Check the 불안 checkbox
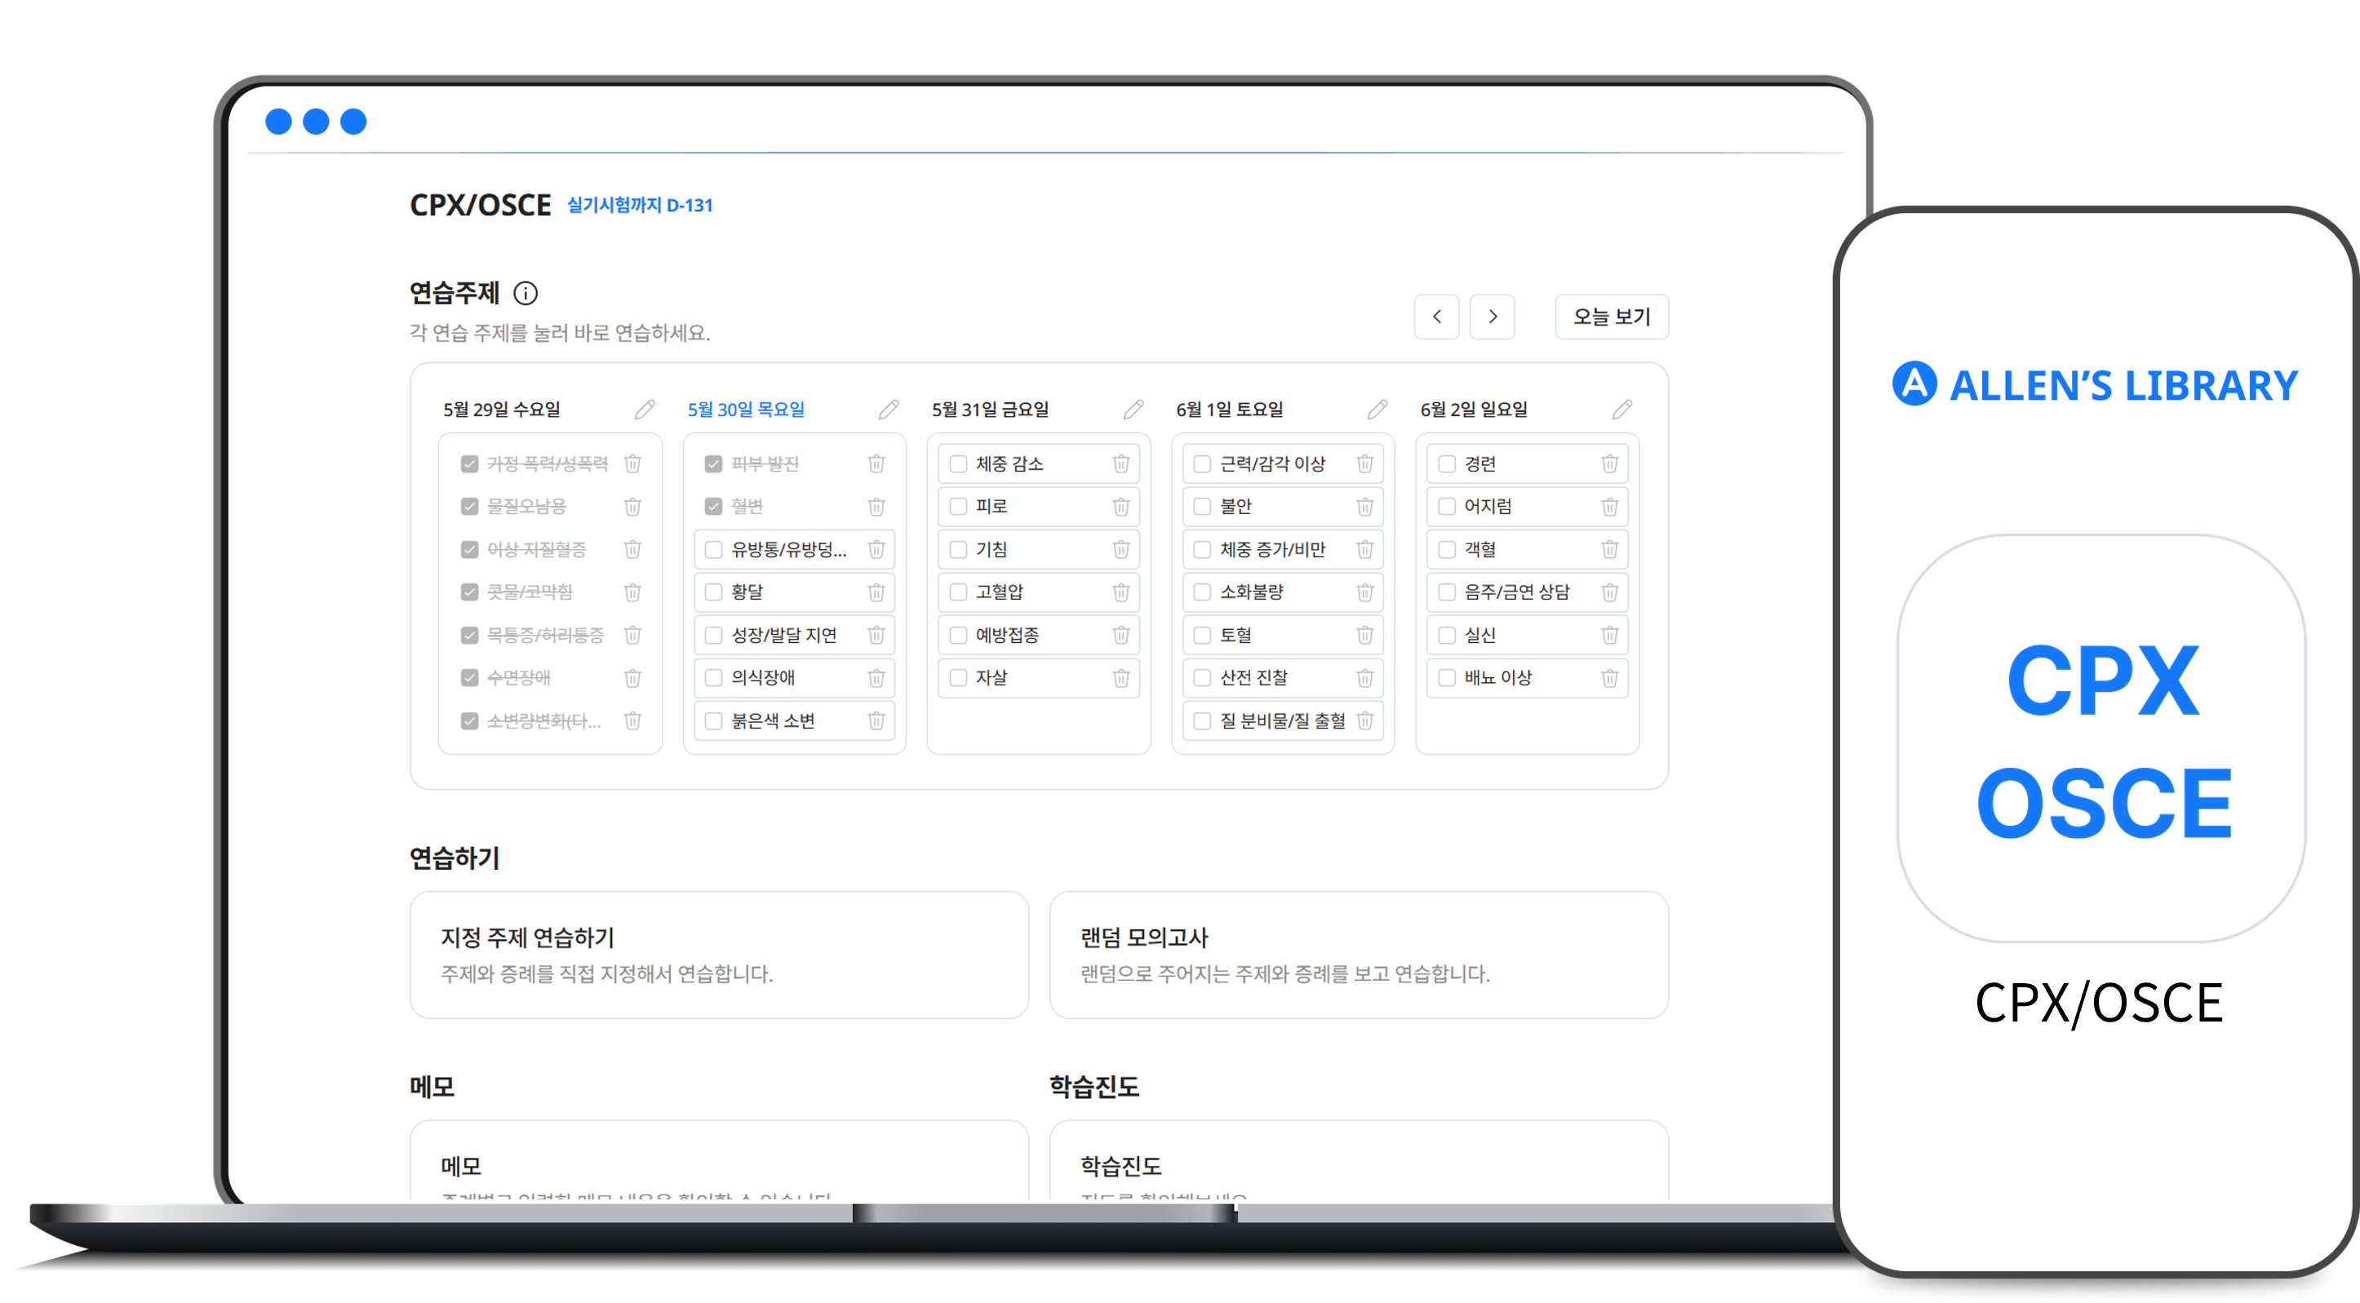 (1201, 507)
